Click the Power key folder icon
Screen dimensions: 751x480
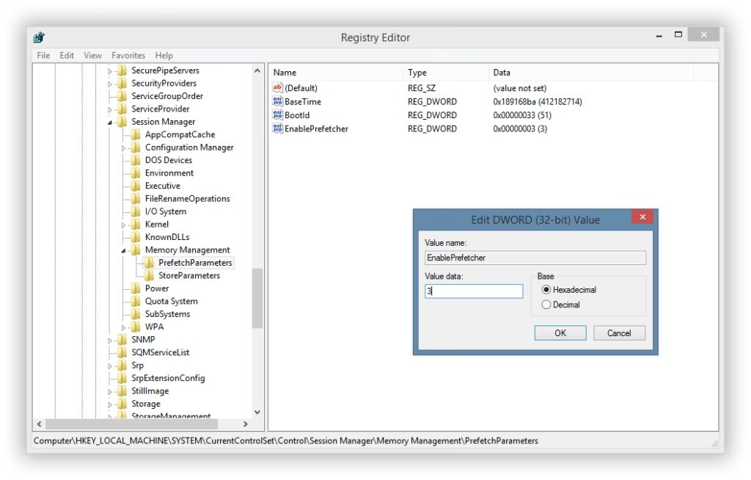click(136, 288)
